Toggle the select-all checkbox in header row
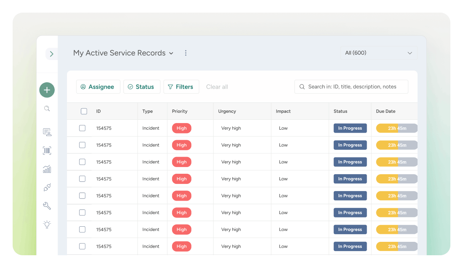The width and height of the screenshot is (463, 267). coord(84,111)
